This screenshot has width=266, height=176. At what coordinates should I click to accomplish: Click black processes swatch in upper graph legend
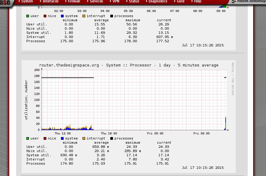coord(112,16)
